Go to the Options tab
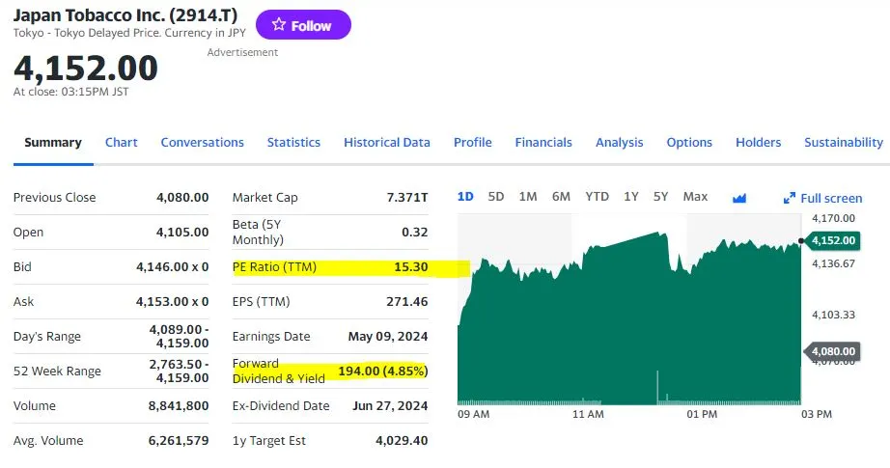The width and height of the screenshot is (890, 468). click(689, 143)
